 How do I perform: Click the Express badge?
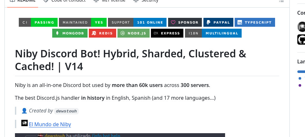tap(167, 33)
